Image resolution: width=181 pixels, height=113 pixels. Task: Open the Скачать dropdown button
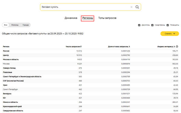coord(170,34)
